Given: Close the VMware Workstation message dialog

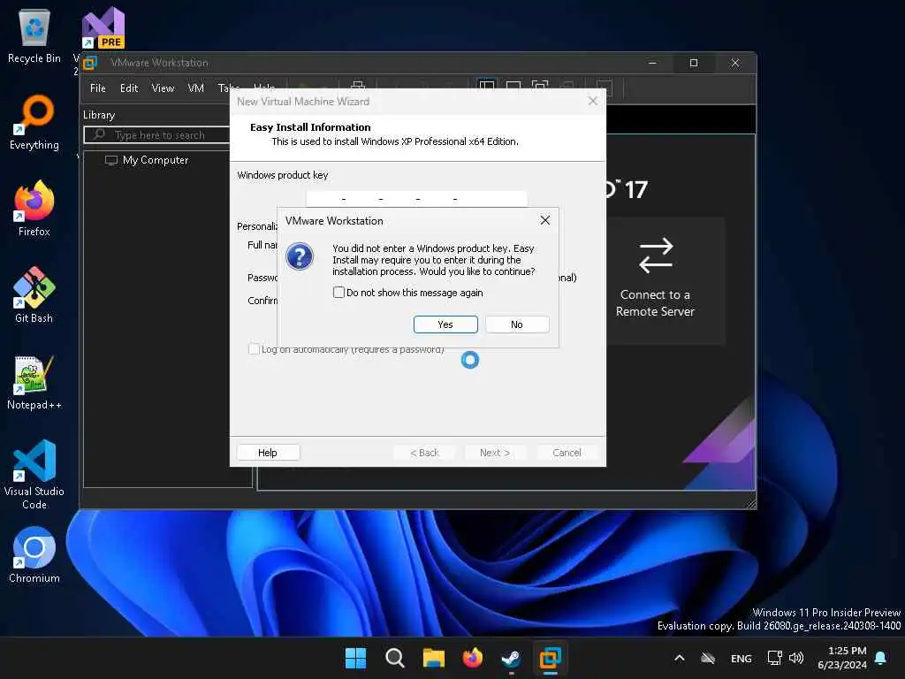Looking at the screenshot, I should [x=544, y=220].
